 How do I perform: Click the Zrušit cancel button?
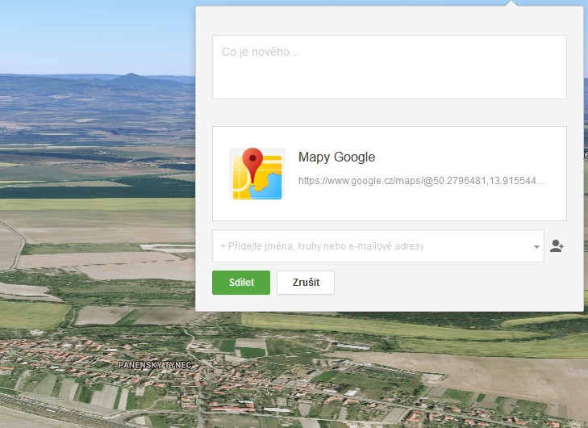point(306,283)
